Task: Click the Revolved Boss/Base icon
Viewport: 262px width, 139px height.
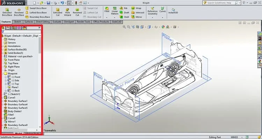Action: click(19, 12)
